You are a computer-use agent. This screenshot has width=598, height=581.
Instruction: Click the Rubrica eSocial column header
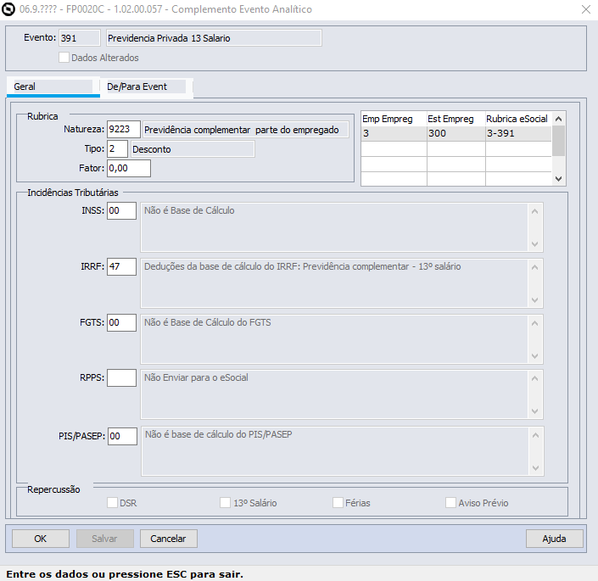tap(518, 119)
